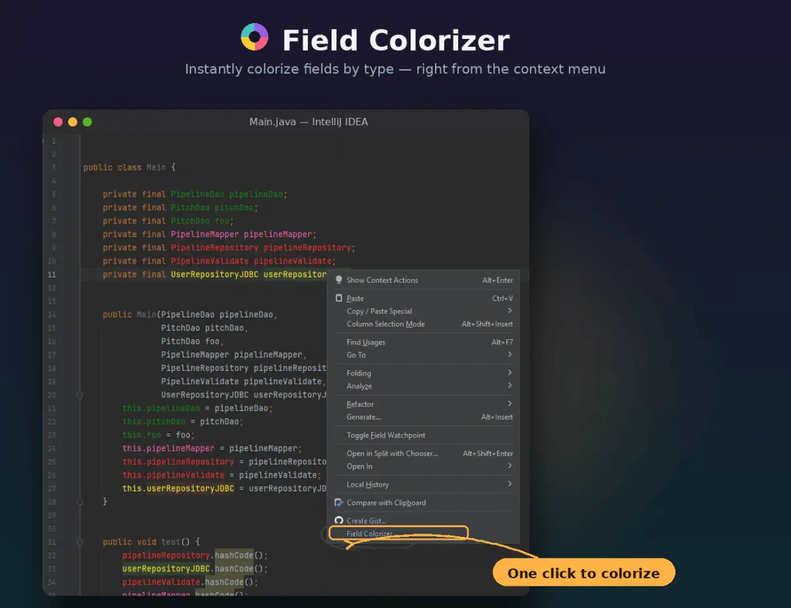
Task: Click the red PipelineRepository type on line 9
Action: click(x=215, y=248)
